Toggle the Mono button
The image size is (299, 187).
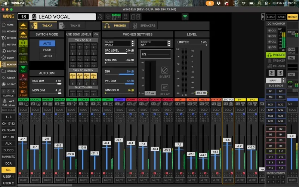pyautogui.click(x=23, y=85)
